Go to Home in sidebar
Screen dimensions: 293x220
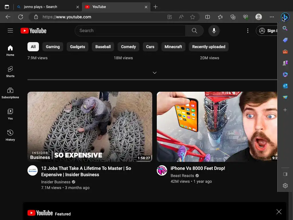pyautogui.click(x=10, y=51)
